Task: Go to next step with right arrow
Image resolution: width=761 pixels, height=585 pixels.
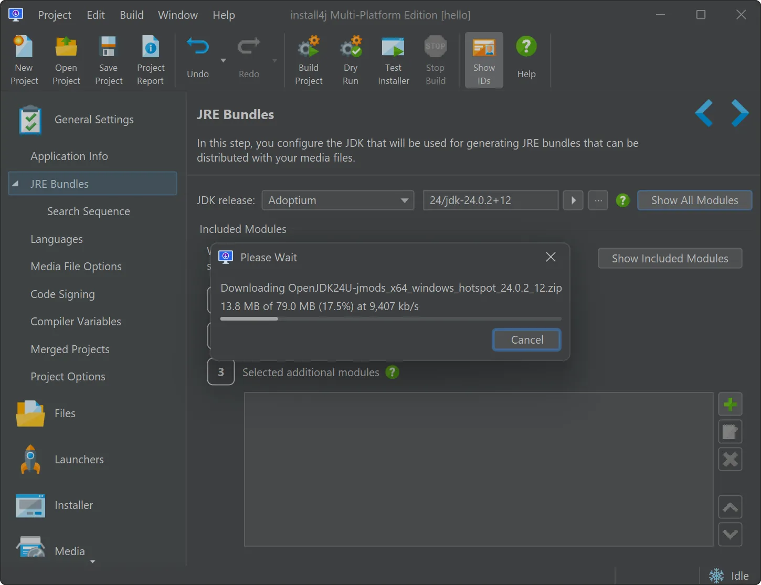Action: pos(740,113)
